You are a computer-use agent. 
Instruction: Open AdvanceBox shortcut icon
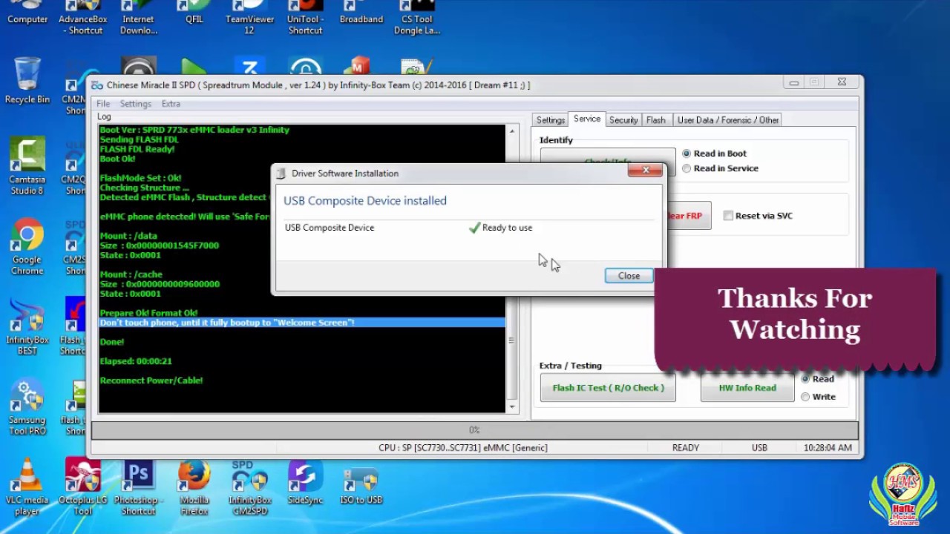pos(83,18)
